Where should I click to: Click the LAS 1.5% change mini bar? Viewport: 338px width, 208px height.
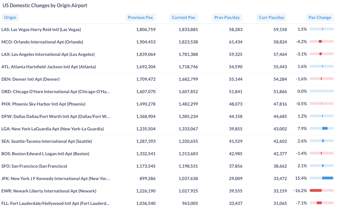coord(322,29)
